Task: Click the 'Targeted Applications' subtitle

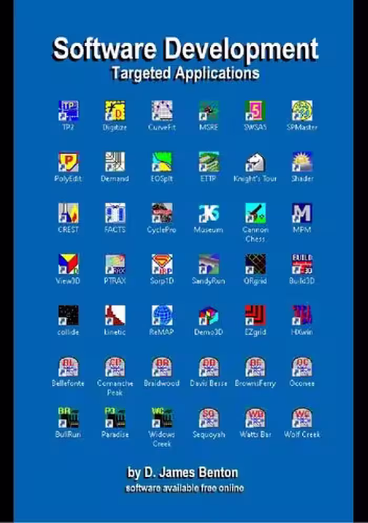Action: (x=186, y=73)
